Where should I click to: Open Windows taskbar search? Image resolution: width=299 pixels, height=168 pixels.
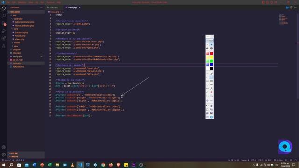11,165
